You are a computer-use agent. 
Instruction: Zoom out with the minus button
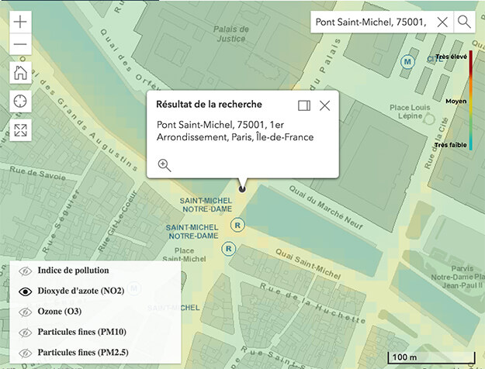(20, 45)
